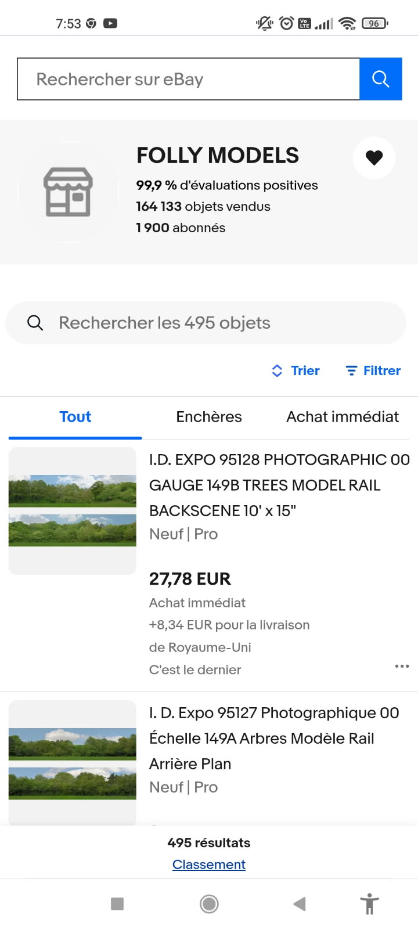Image resolution: width=418 pixels, height=929 pixels.
Task: Open the FOLLY MODELS store logo
Action: coord(69,192)
